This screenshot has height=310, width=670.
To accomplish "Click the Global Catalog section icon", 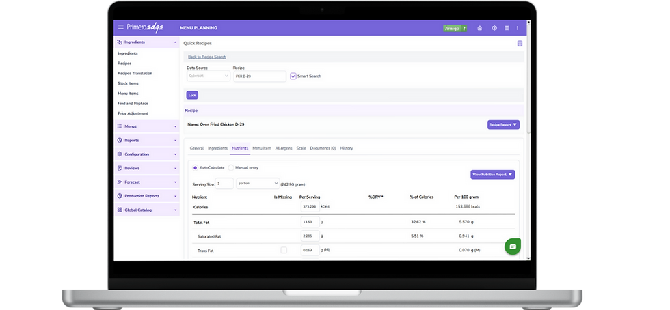I will [119, 210].
